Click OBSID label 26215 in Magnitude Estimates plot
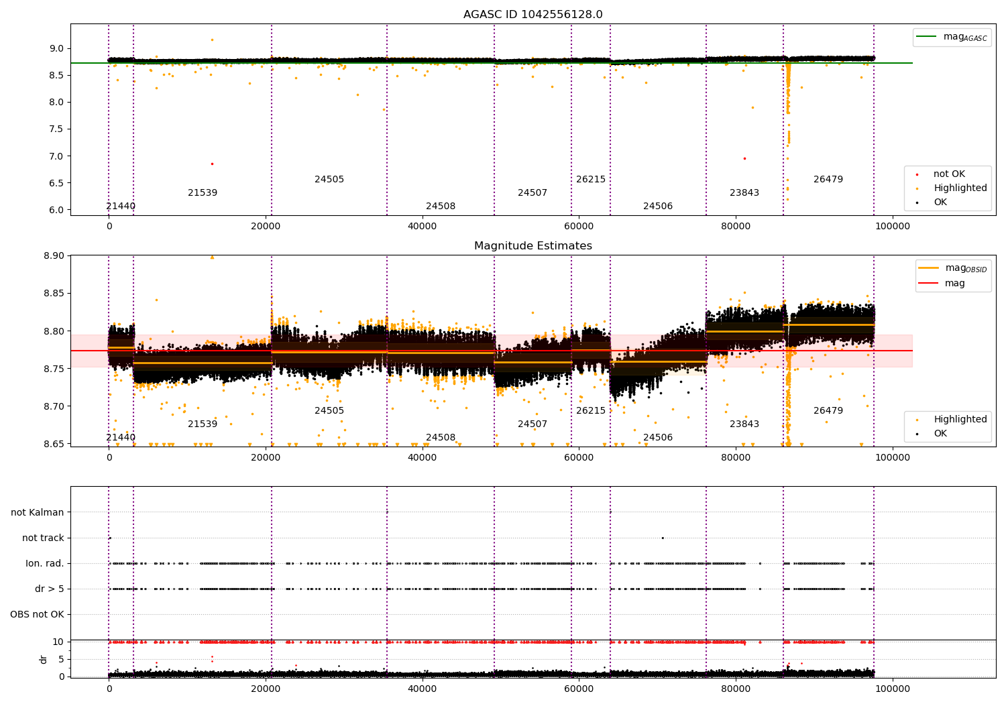 click(591, 411)
